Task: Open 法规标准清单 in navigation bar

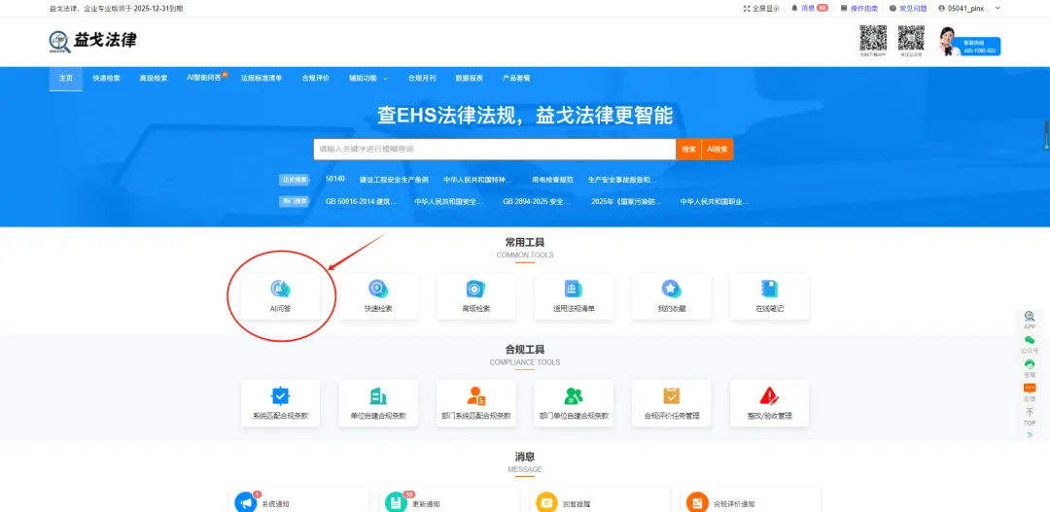Action: (x=262, y=78)
